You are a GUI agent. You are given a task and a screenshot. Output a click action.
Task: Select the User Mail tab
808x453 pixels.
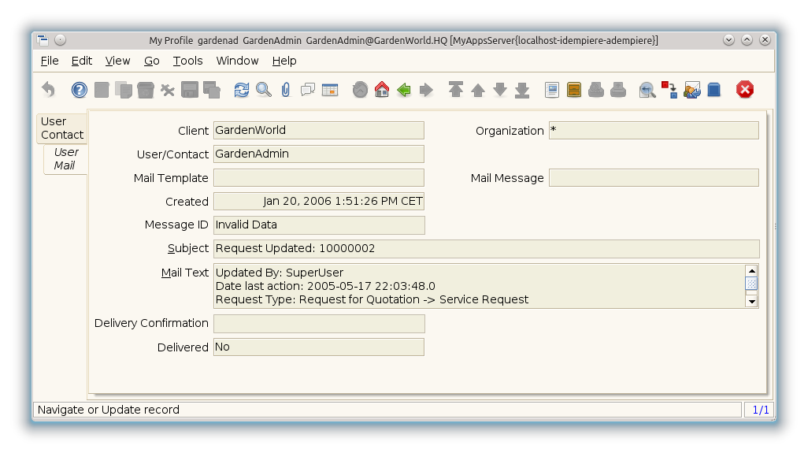(65, 158)
